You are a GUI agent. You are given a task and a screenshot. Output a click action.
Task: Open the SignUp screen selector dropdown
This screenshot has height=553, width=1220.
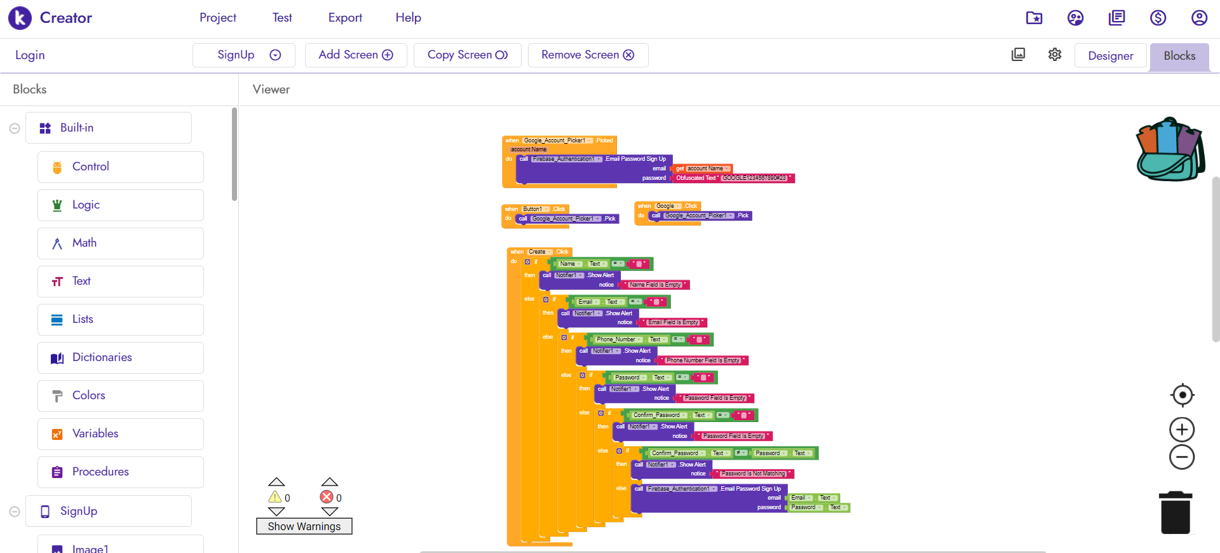[x=244, y=55]
